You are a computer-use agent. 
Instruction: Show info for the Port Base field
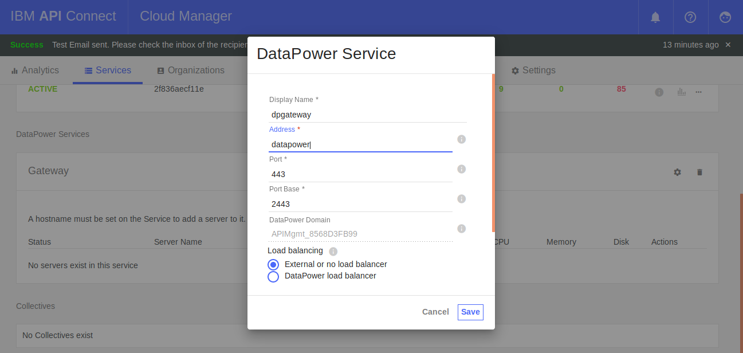461,199
